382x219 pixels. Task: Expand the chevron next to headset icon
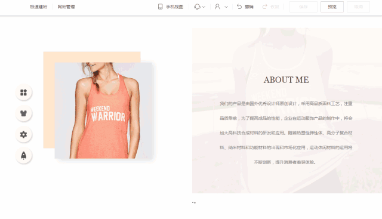[x=204, y=7]
